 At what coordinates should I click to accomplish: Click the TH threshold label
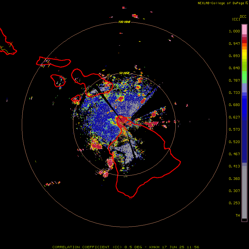238,216
